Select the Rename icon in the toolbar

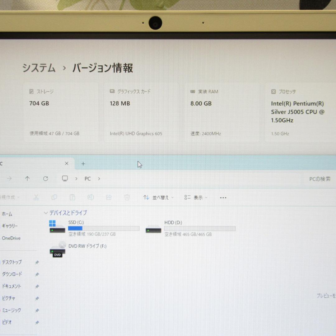click(91, 197)
